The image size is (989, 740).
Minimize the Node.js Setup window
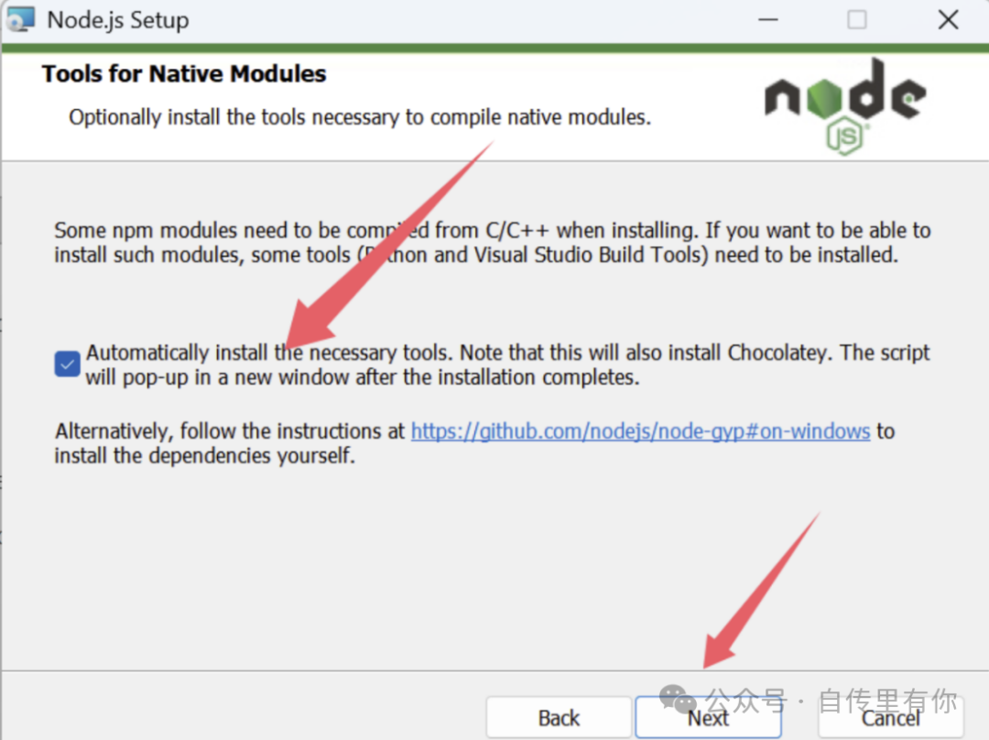tap(767, 20)
